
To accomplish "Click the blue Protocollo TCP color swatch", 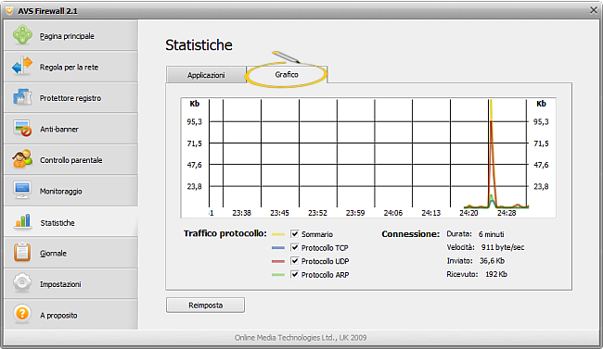I will 278,248.
